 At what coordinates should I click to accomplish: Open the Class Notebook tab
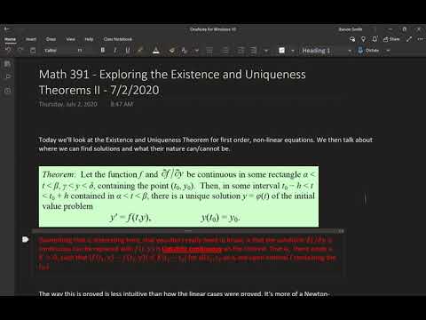click(117, 39)
